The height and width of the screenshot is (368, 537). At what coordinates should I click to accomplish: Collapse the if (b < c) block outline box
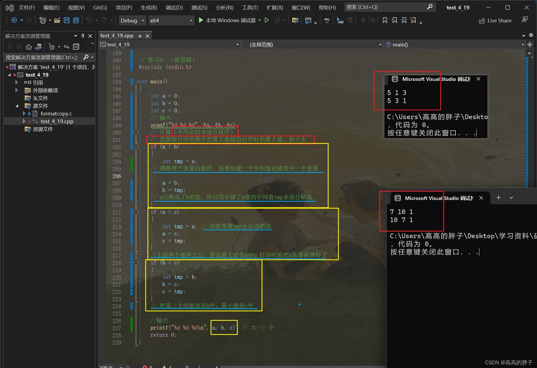pos(136,263)
